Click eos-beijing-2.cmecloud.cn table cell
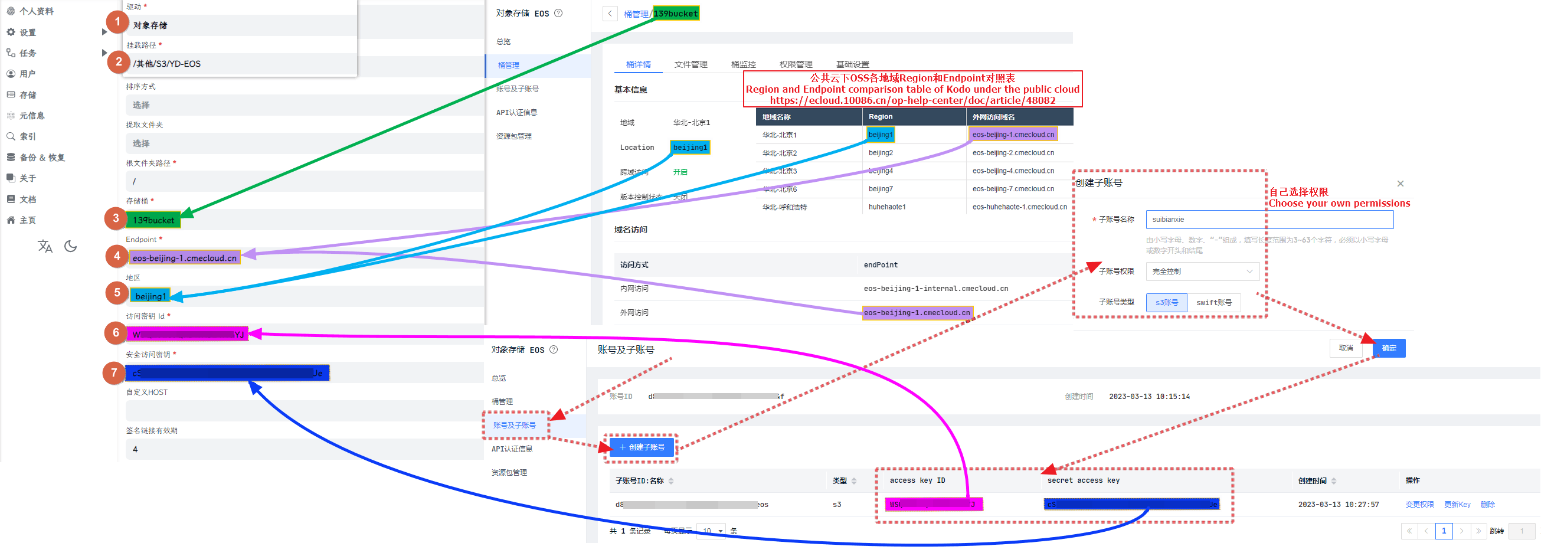This screenshot has height=556, width=1551. pos(1013,153)
